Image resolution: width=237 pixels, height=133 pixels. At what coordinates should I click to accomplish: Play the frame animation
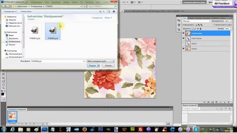[x=30, y=124]
